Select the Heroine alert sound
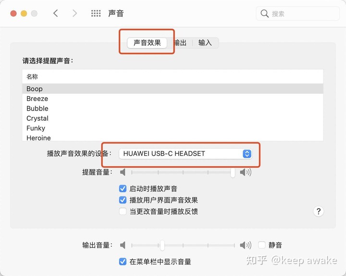Screen dimensions: 346x276 click(x=173, y=138)
